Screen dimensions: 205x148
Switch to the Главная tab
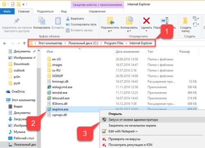point(24,11)
